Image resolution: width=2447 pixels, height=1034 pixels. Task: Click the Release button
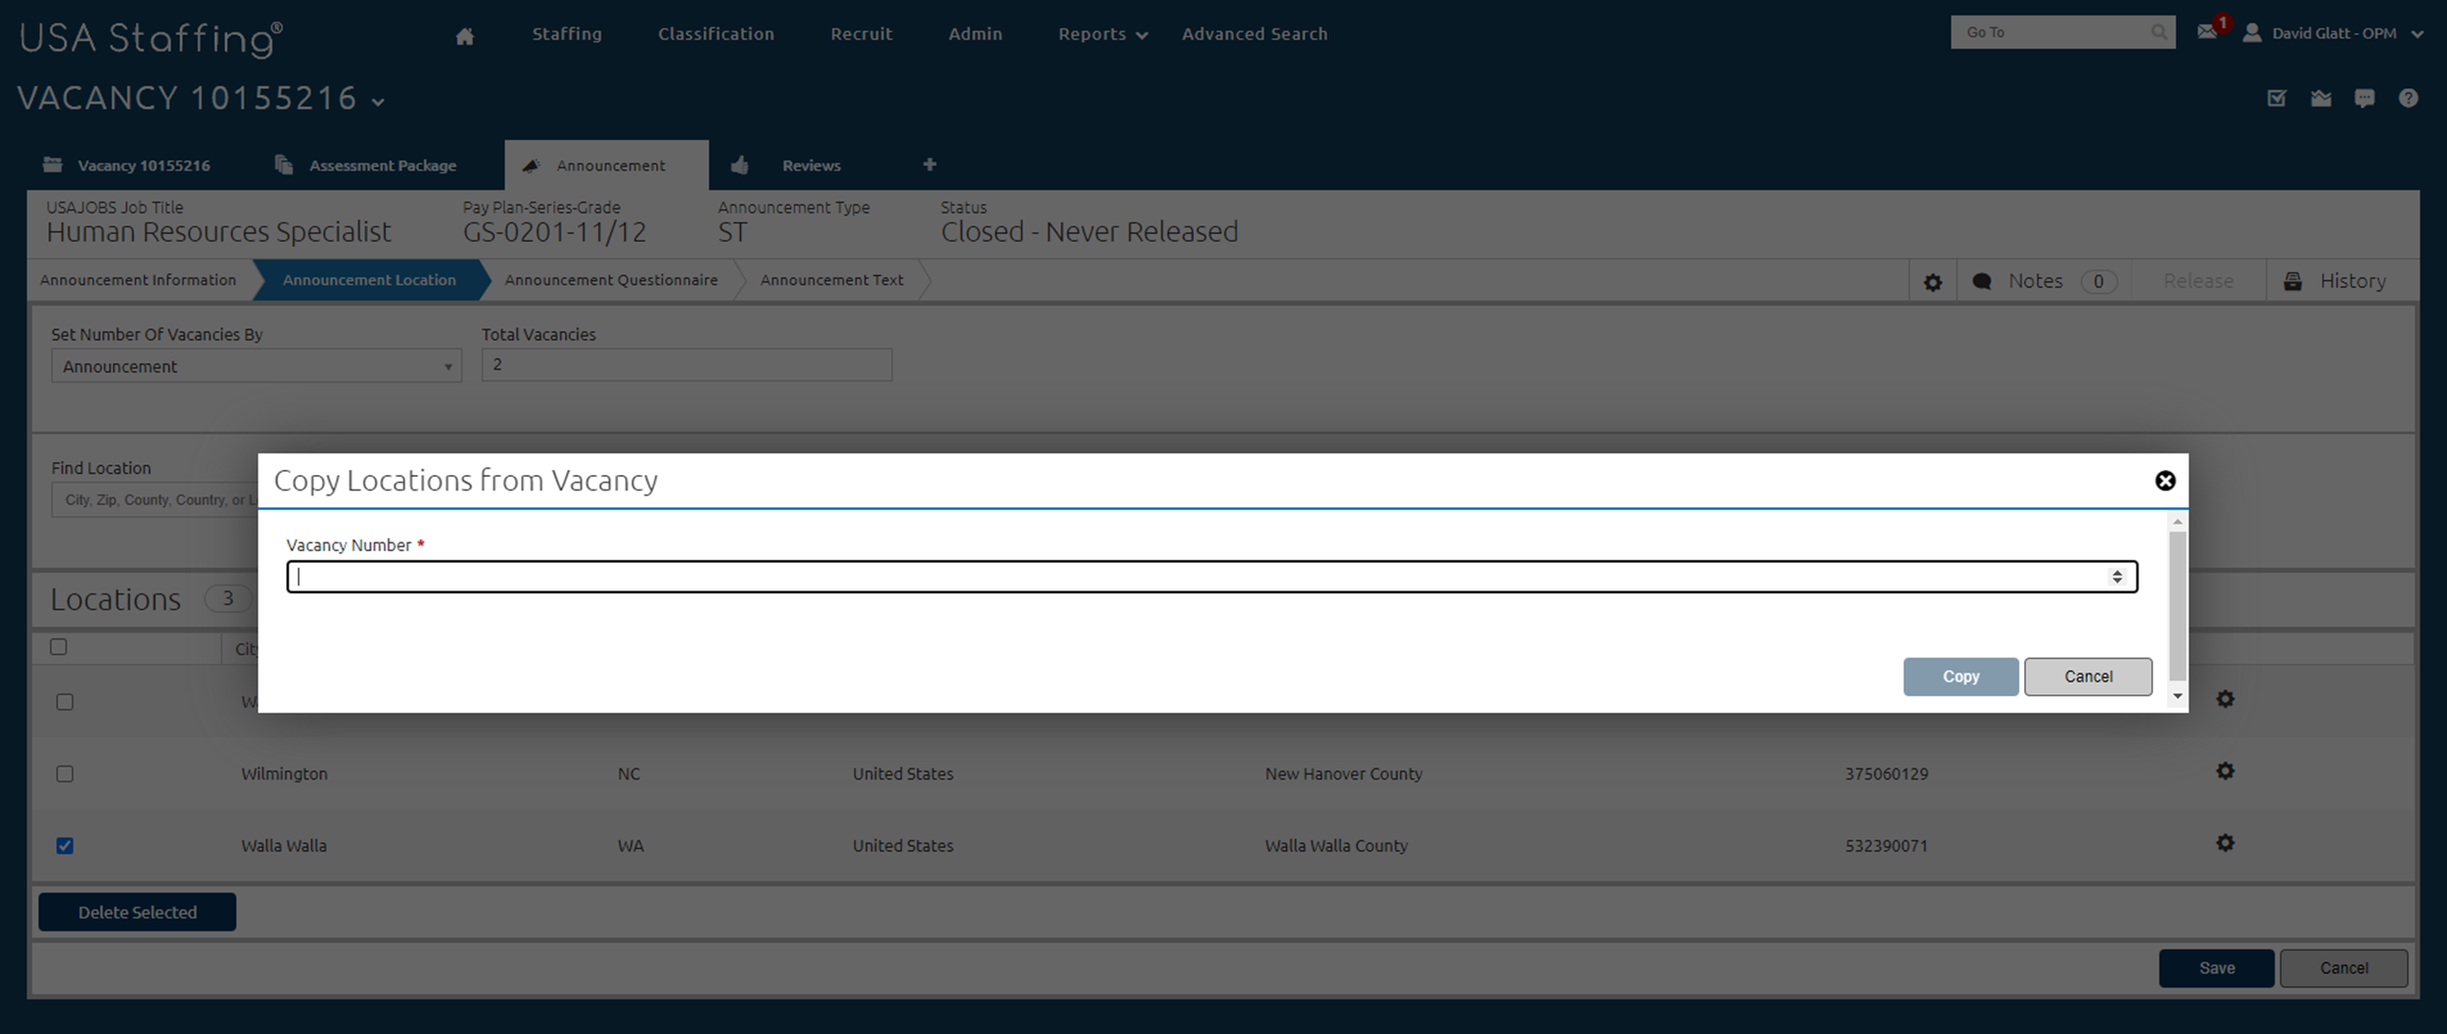2198,281
